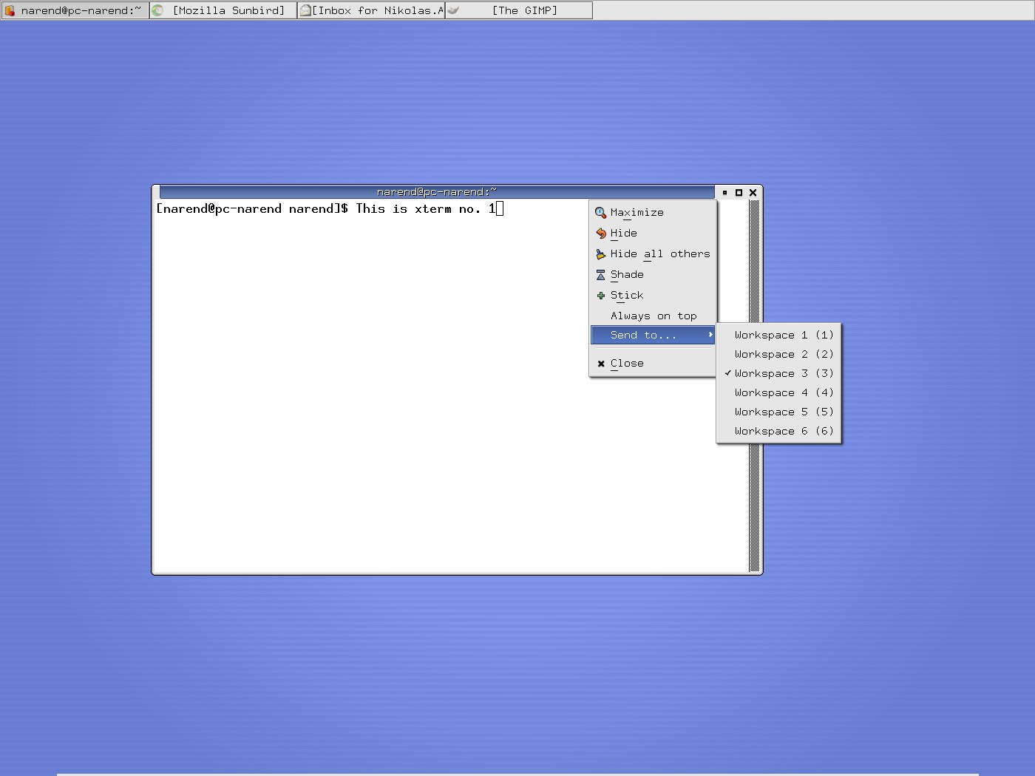Click the GIMP icon in the taskbar

[454, 10]
